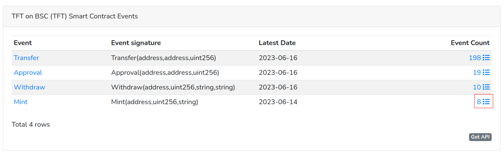This screenshot has width=504, height=153.
Task: Click the Withdraw(address,uint256,string,string) signature text
Action: (173, 87)
